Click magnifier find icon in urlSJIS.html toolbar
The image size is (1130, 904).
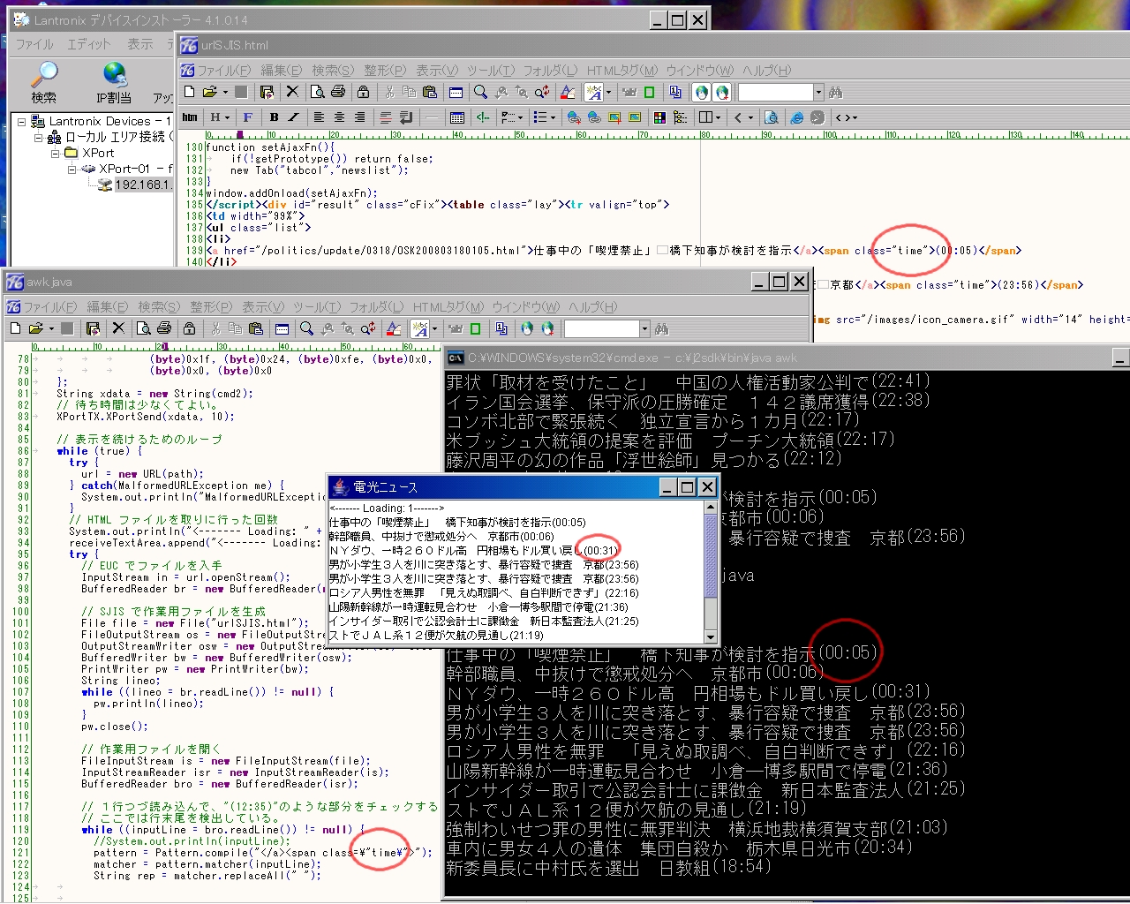[x=480, y=92]
